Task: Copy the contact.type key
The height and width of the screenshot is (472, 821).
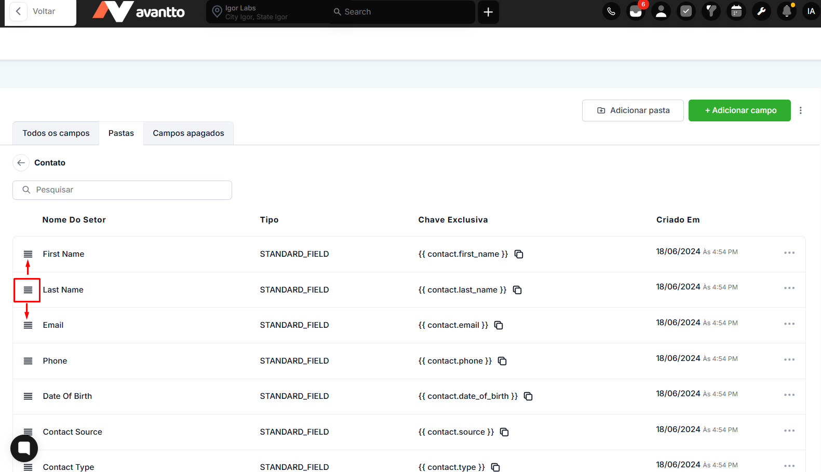Action: click(495, 467)
